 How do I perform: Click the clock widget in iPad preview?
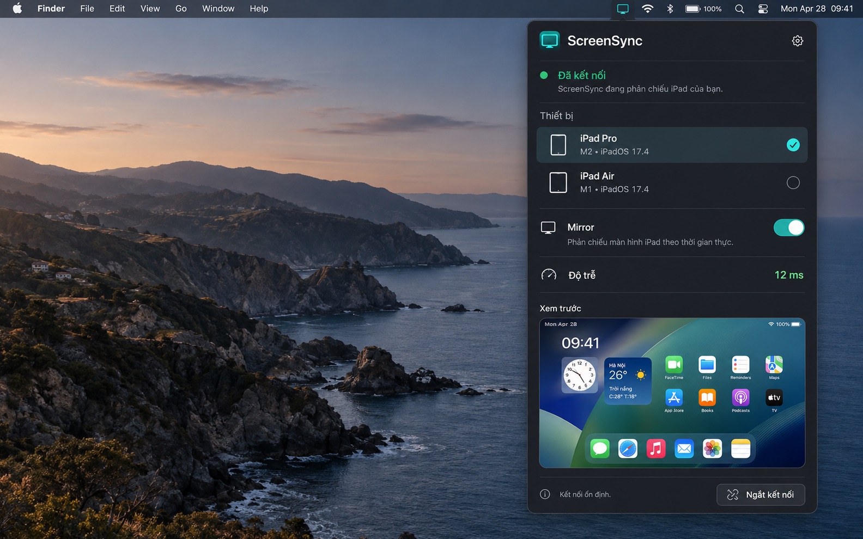(579, 376)
